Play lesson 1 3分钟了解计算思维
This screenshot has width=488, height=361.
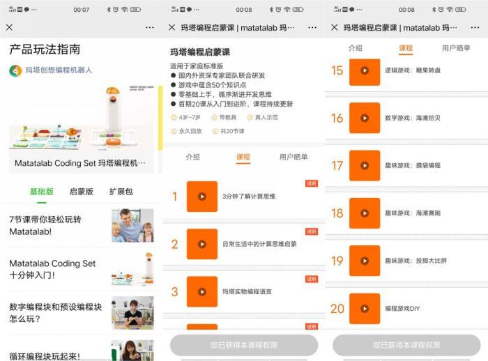coord(202,197)
